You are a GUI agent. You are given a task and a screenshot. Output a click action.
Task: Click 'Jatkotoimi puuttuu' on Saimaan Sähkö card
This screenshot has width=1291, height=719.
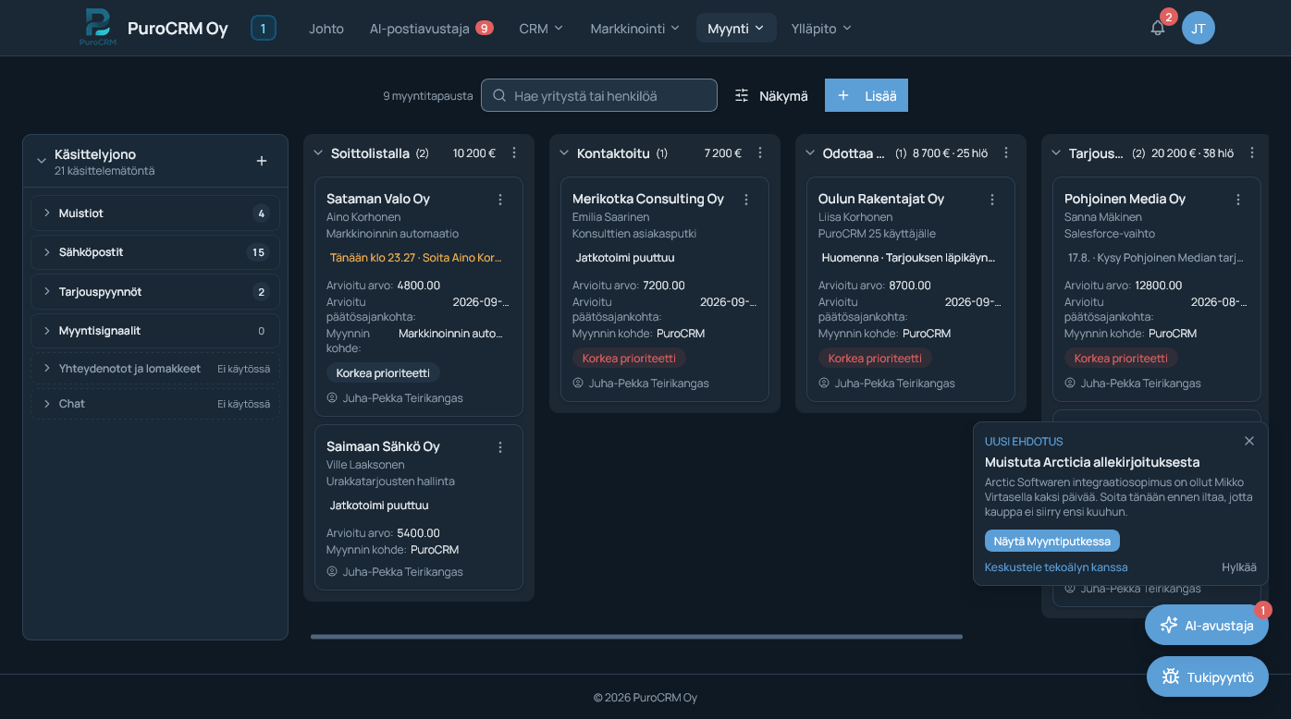379,505
